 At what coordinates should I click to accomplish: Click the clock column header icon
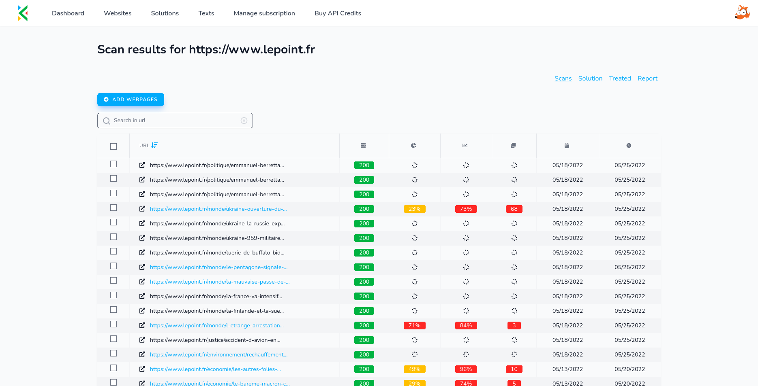click(629, 146)
